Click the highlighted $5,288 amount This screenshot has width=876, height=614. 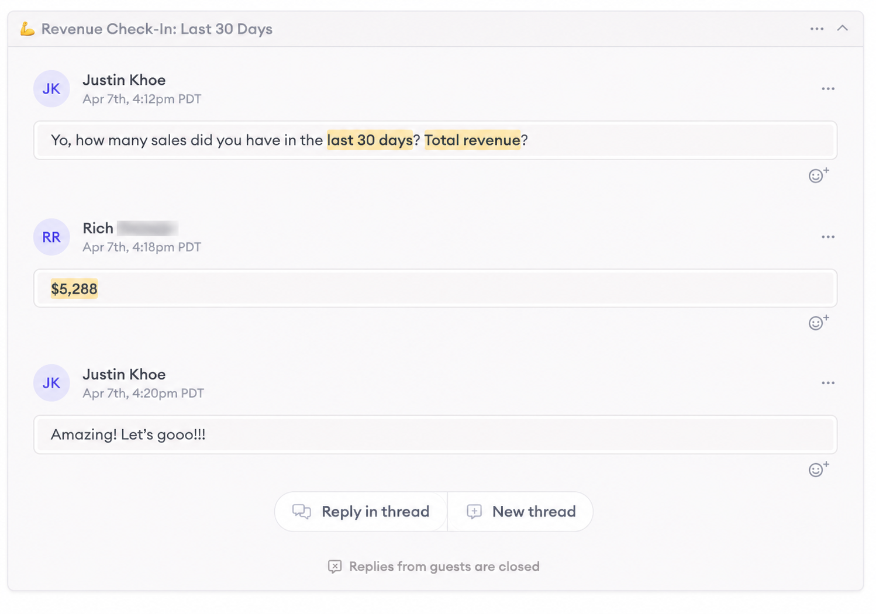point(74,289)
